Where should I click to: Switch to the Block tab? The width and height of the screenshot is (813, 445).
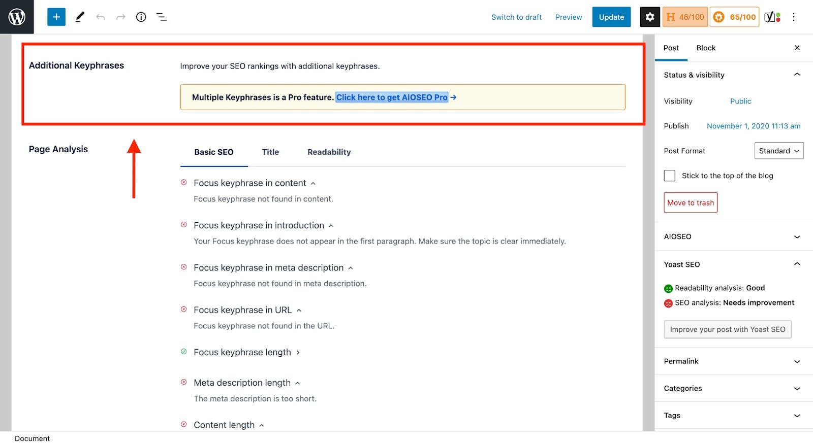tap(706, 48)
